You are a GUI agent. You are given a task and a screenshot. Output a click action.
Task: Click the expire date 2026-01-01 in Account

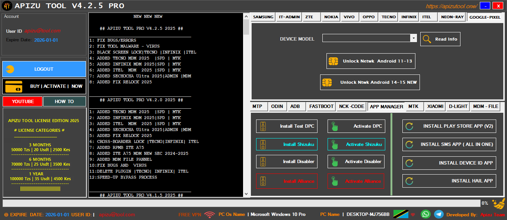46,40
